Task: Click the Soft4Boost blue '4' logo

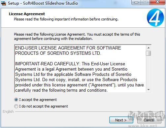Action: 155,17
